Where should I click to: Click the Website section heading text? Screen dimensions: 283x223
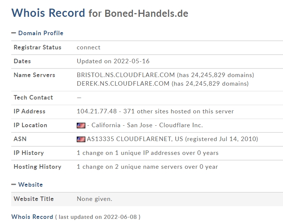click(31, 184)
